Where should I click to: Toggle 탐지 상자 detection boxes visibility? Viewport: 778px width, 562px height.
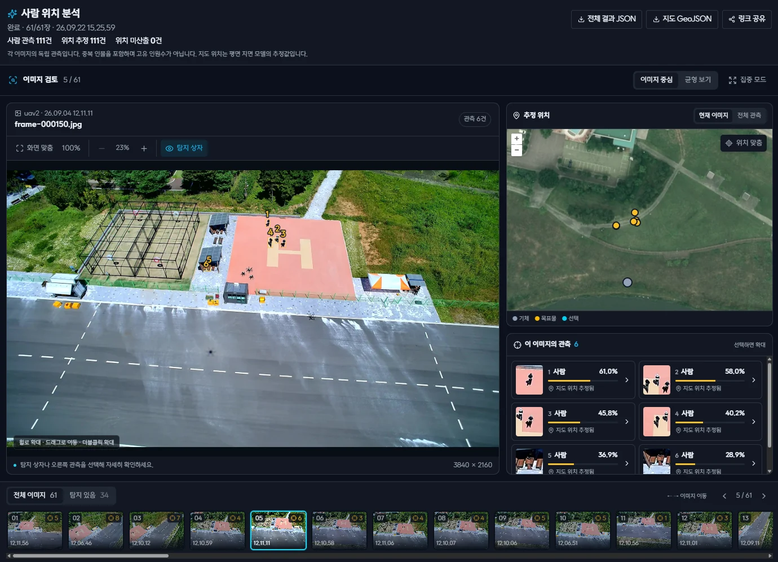click(184, 148)
